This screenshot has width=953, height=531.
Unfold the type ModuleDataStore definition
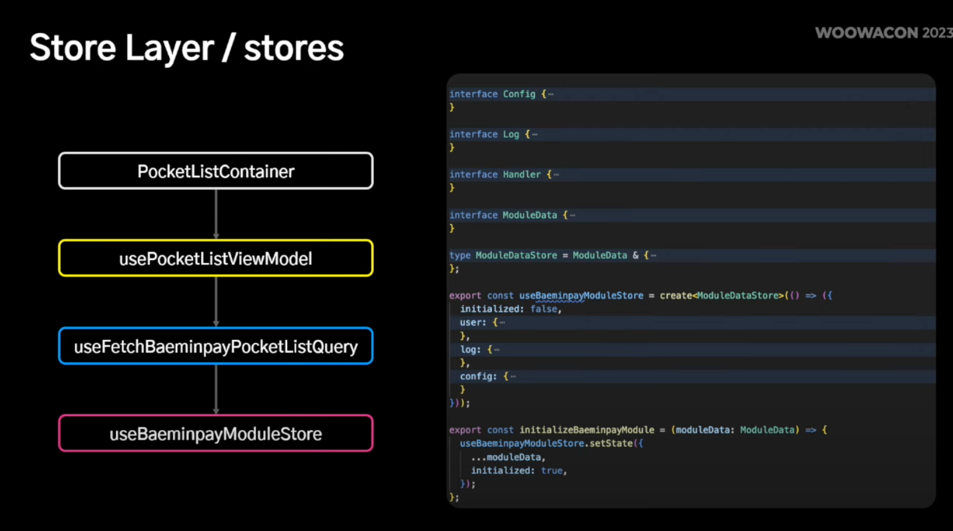[x=653, y=256]
